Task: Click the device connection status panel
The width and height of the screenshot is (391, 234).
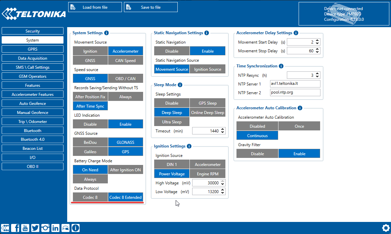Action: click(344, 14)
